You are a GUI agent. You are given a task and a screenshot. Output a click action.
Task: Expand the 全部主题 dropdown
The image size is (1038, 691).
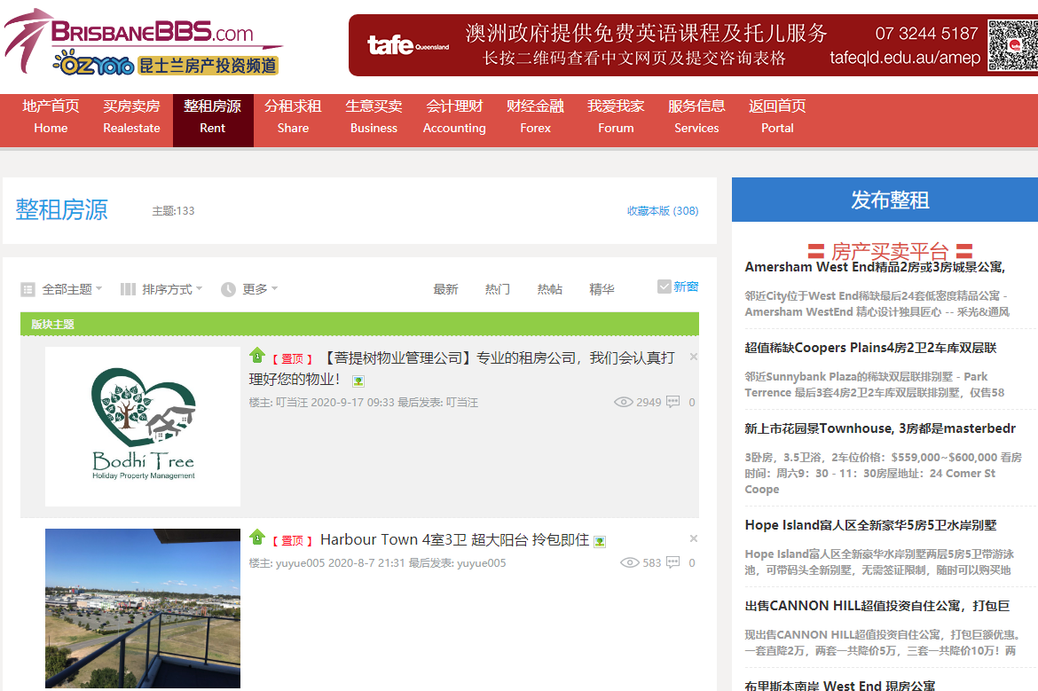coord(72,289)
